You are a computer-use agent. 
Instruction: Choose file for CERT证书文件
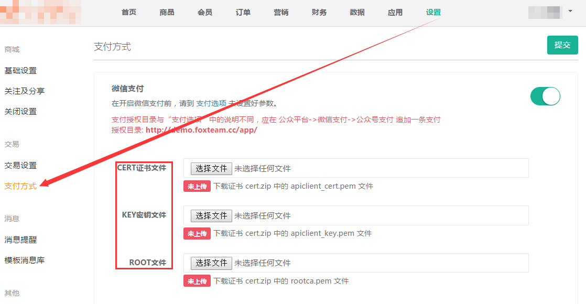(x=211, y=168)
